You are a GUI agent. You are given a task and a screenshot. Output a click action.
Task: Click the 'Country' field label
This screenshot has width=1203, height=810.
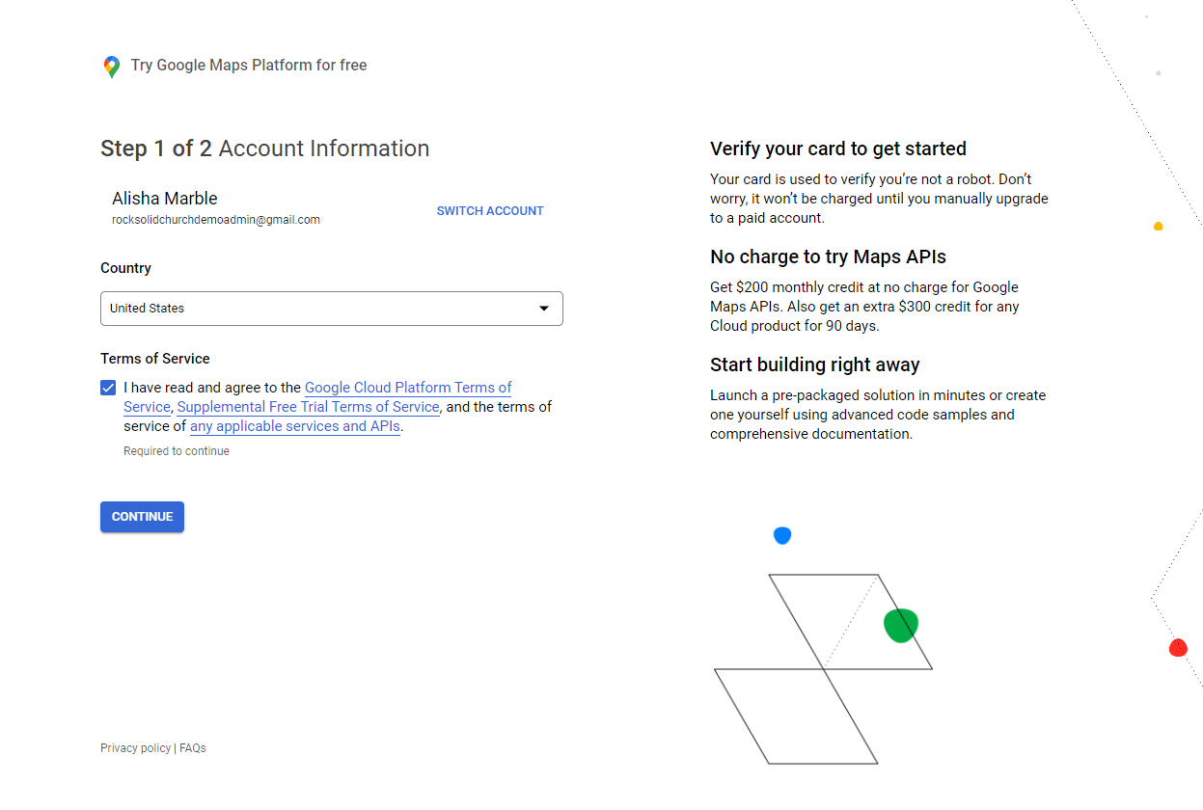126,268
